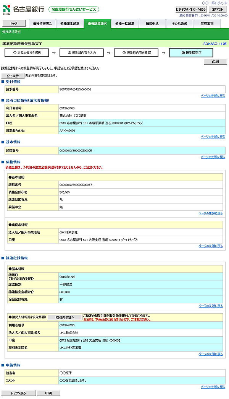Click transferee account 278 犬山支店 当座 0000033
Viewport: 229px width, 399px height.
point(90,340)
